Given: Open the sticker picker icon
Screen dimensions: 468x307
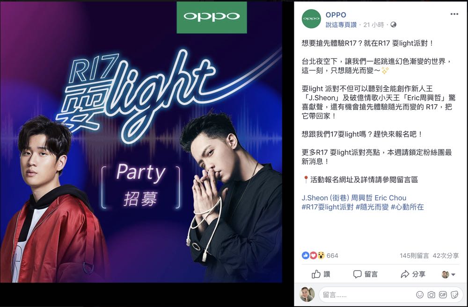Looking at the screenshot, I should tap(454, 295).
